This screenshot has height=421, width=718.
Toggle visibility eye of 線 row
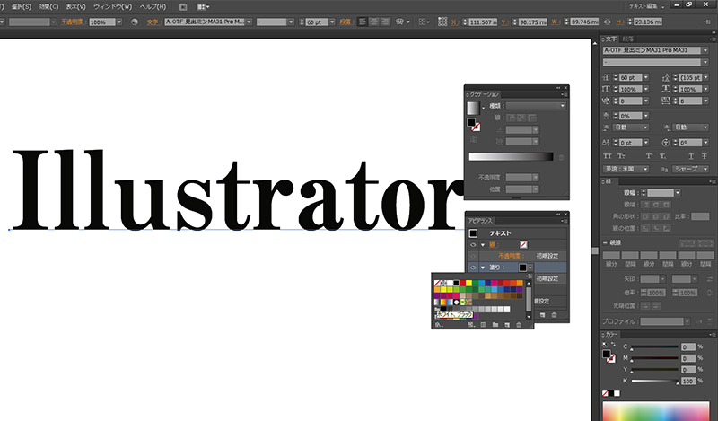tap(473, 245)
